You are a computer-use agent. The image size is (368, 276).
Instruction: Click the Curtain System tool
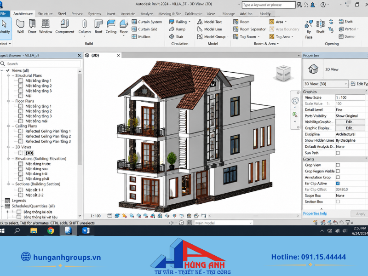pyautogui.click(x=147, y=22)
